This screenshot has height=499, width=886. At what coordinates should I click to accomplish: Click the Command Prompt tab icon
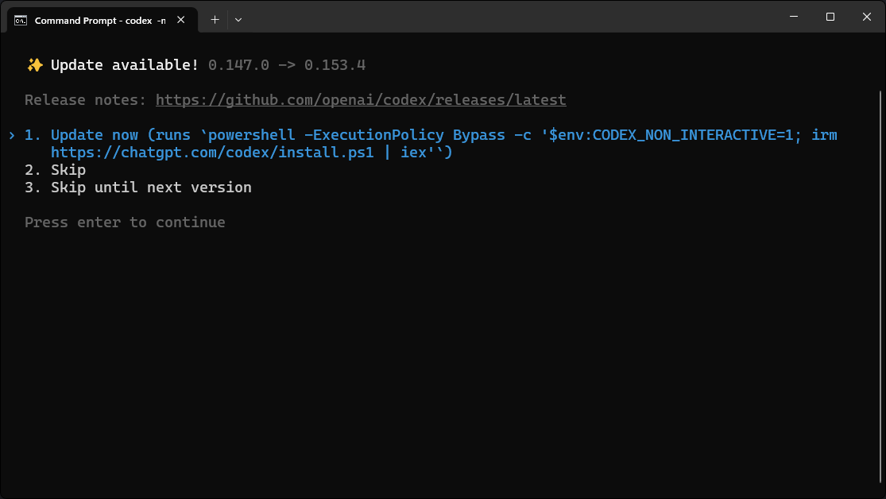(x=21, y=21)
